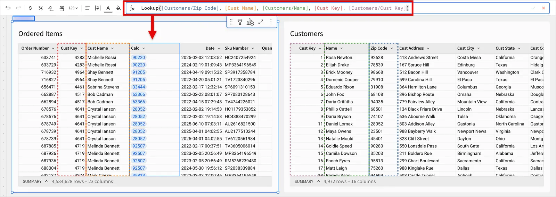
Task: Open filter for Ordered Items table
Action: click(240, 22)
